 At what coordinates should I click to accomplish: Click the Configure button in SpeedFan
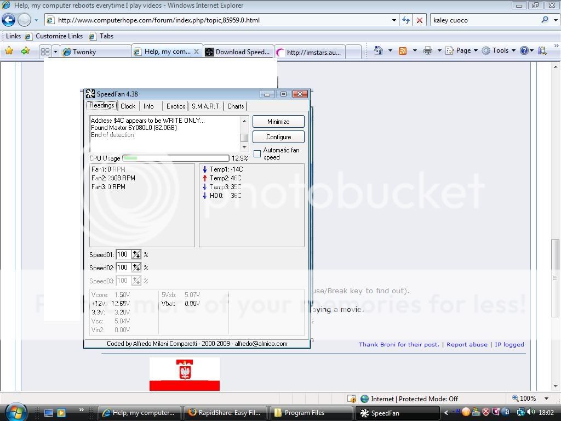pyautogui.click(x=278, y=137)
